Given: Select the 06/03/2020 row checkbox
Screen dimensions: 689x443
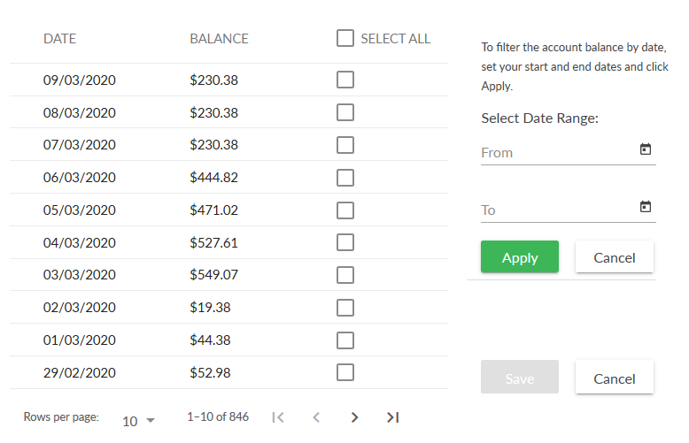Looking at the screenshot, I should pos(344,178).
